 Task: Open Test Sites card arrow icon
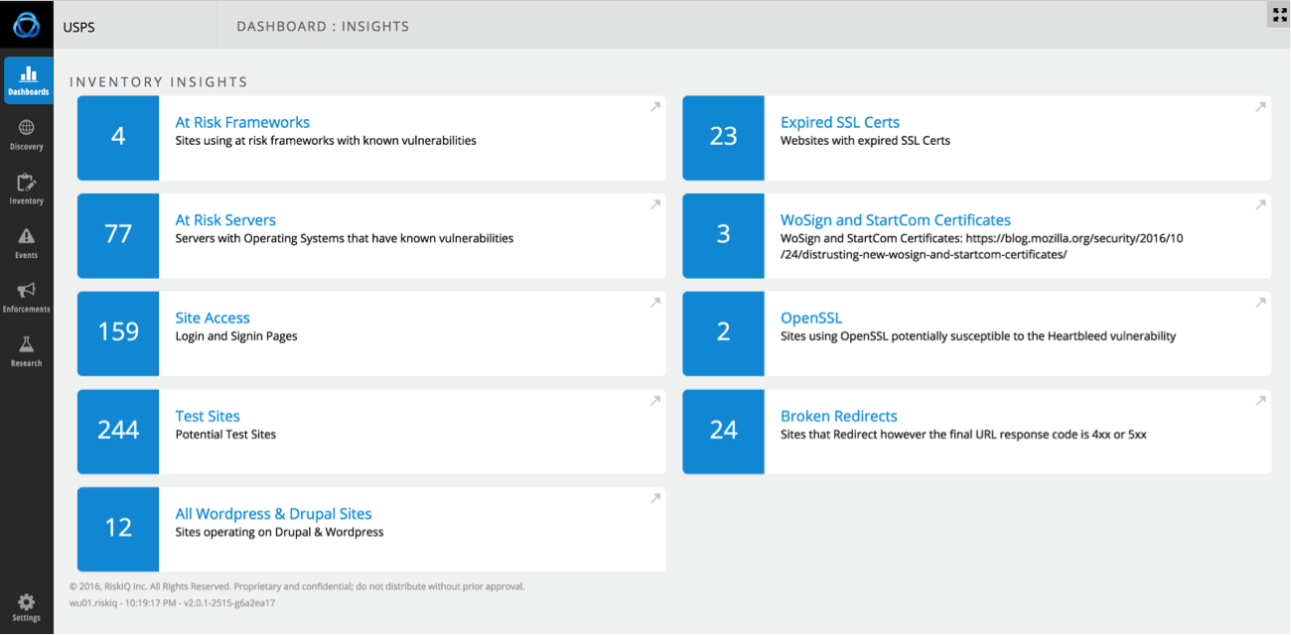tap(655, 401)
